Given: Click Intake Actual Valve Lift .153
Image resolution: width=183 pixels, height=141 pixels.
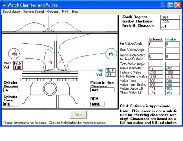Looking at the screenshot, I should pos(172,89).
